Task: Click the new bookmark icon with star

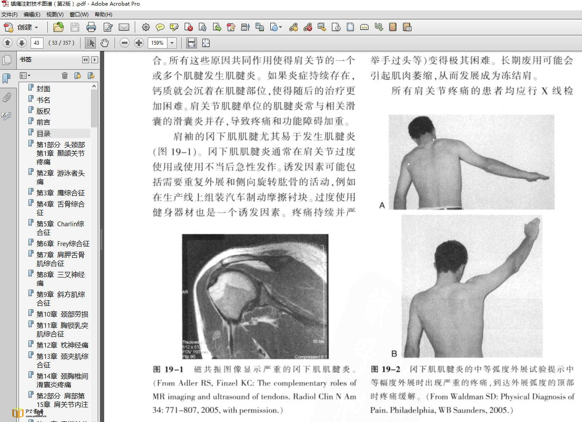Action: [x=77, y=76]
